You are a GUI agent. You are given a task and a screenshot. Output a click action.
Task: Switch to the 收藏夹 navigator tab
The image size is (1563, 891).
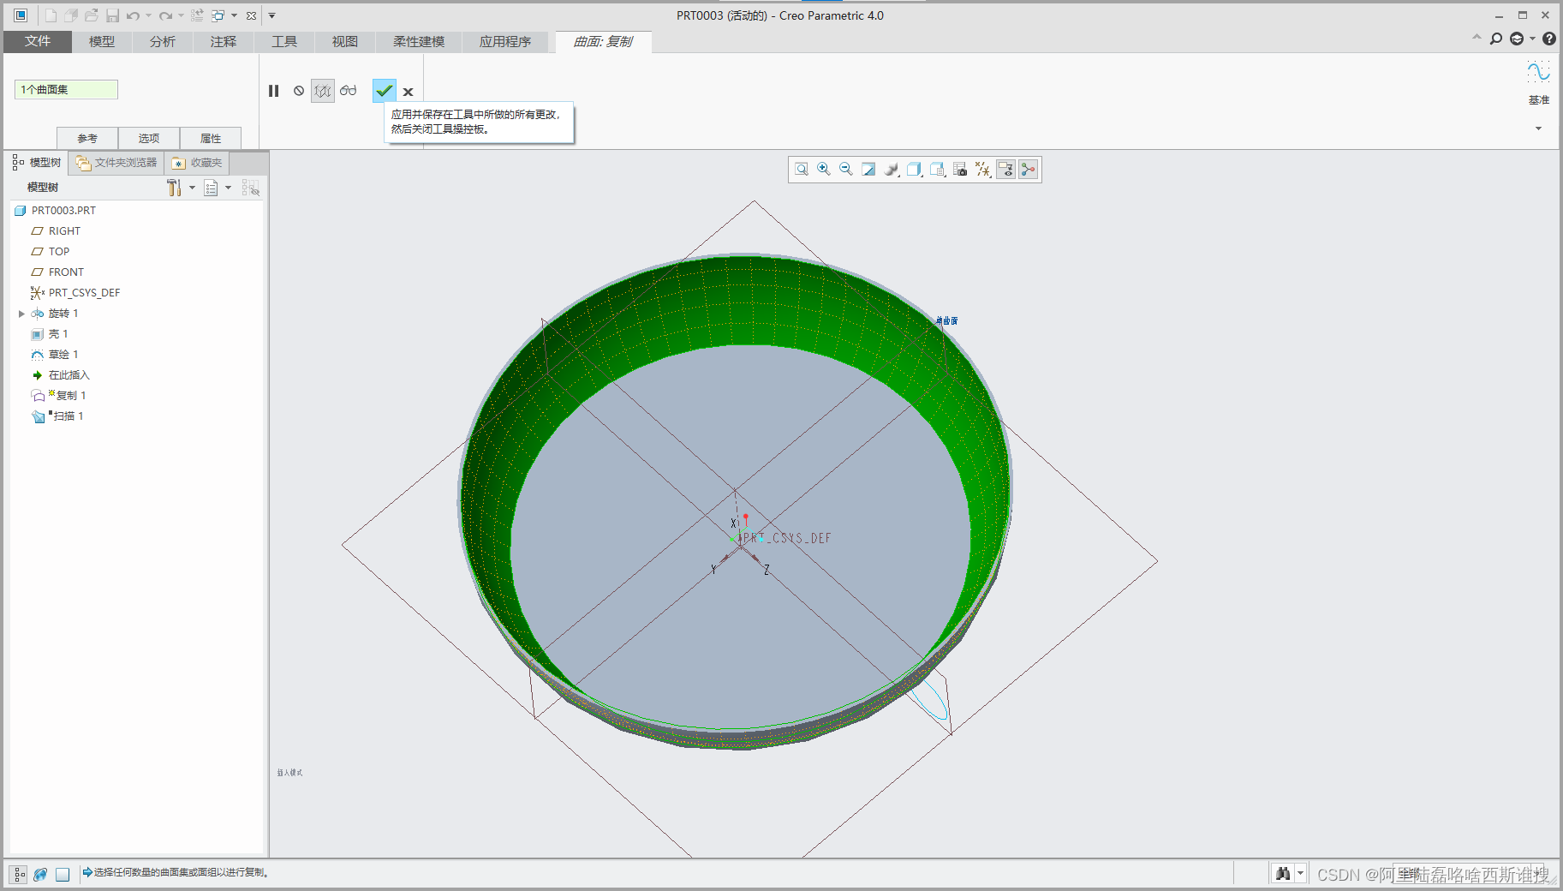click(197, 162)
